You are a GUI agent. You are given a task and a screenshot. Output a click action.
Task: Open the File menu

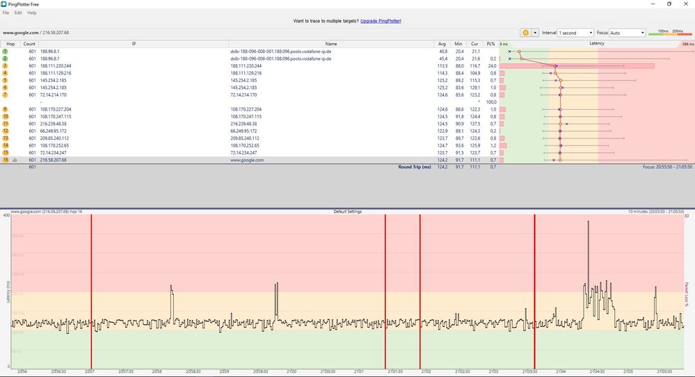6,13
